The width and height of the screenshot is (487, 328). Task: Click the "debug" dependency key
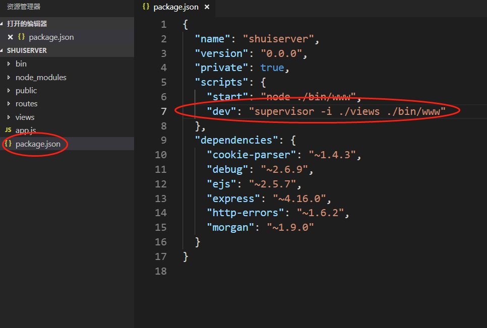(x=227, y=169)
